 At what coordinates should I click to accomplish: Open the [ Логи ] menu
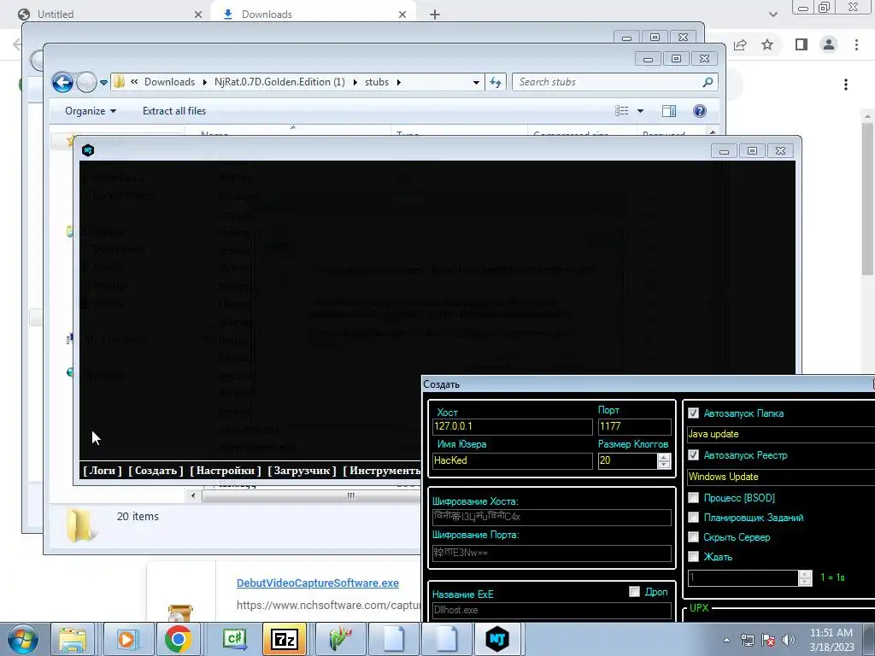[x=103, y=471]
